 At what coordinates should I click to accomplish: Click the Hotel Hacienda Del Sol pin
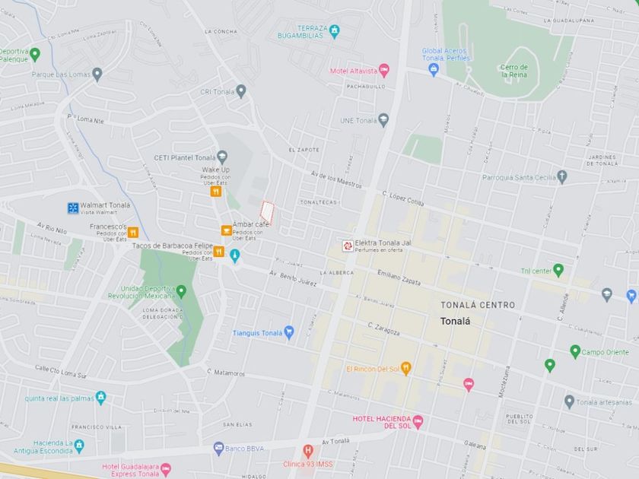pyautogui.click(x=418, y=423)
